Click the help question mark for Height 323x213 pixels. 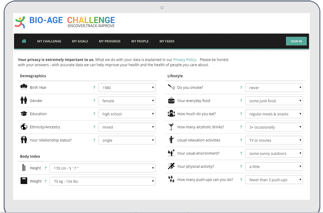tap(46, 168)
